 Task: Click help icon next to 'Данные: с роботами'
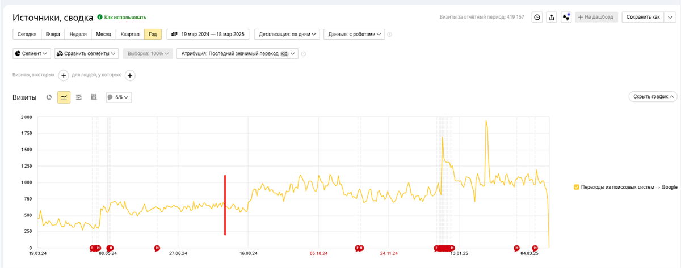click(x=390, y=35)
